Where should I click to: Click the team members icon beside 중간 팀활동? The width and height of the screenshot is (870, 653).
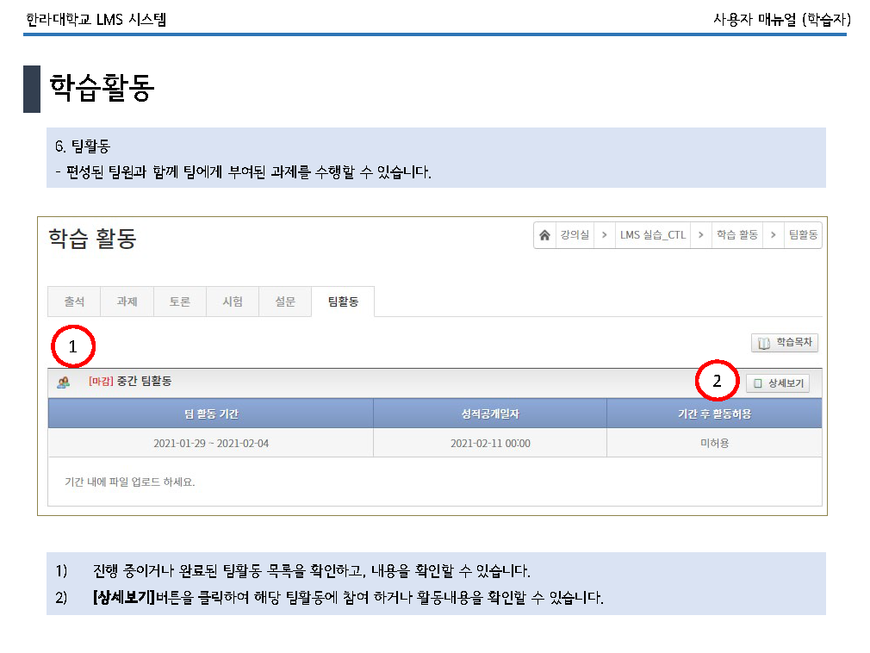64,382
